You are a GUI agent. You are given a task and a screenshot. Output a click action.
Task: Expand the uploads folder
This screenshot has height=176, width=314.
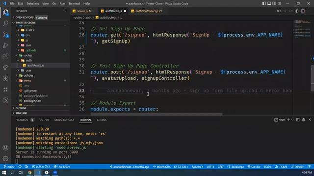click(x=31, y=50)
